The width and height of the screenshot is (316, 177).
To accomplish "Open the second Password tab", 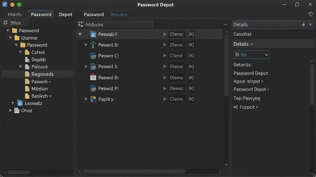I will pos(94,14).
